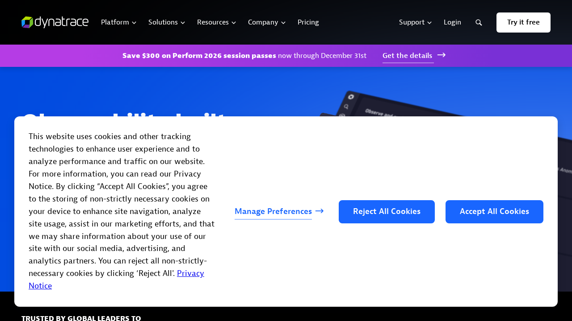This screenshot has height=321, width=572.
Task: Accept all cookies
Action: point(494,212)
